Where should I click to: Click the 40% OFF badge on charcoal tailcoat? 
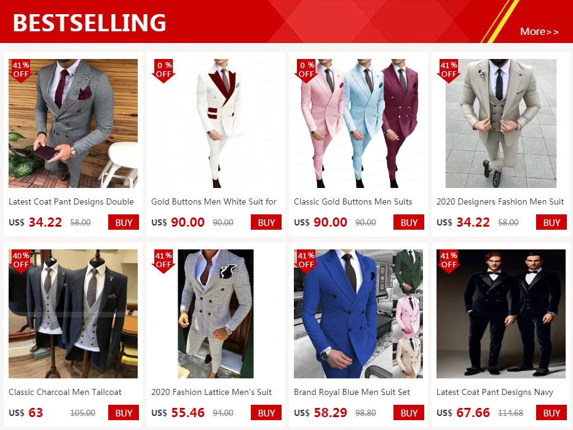(x=21, y=261)
